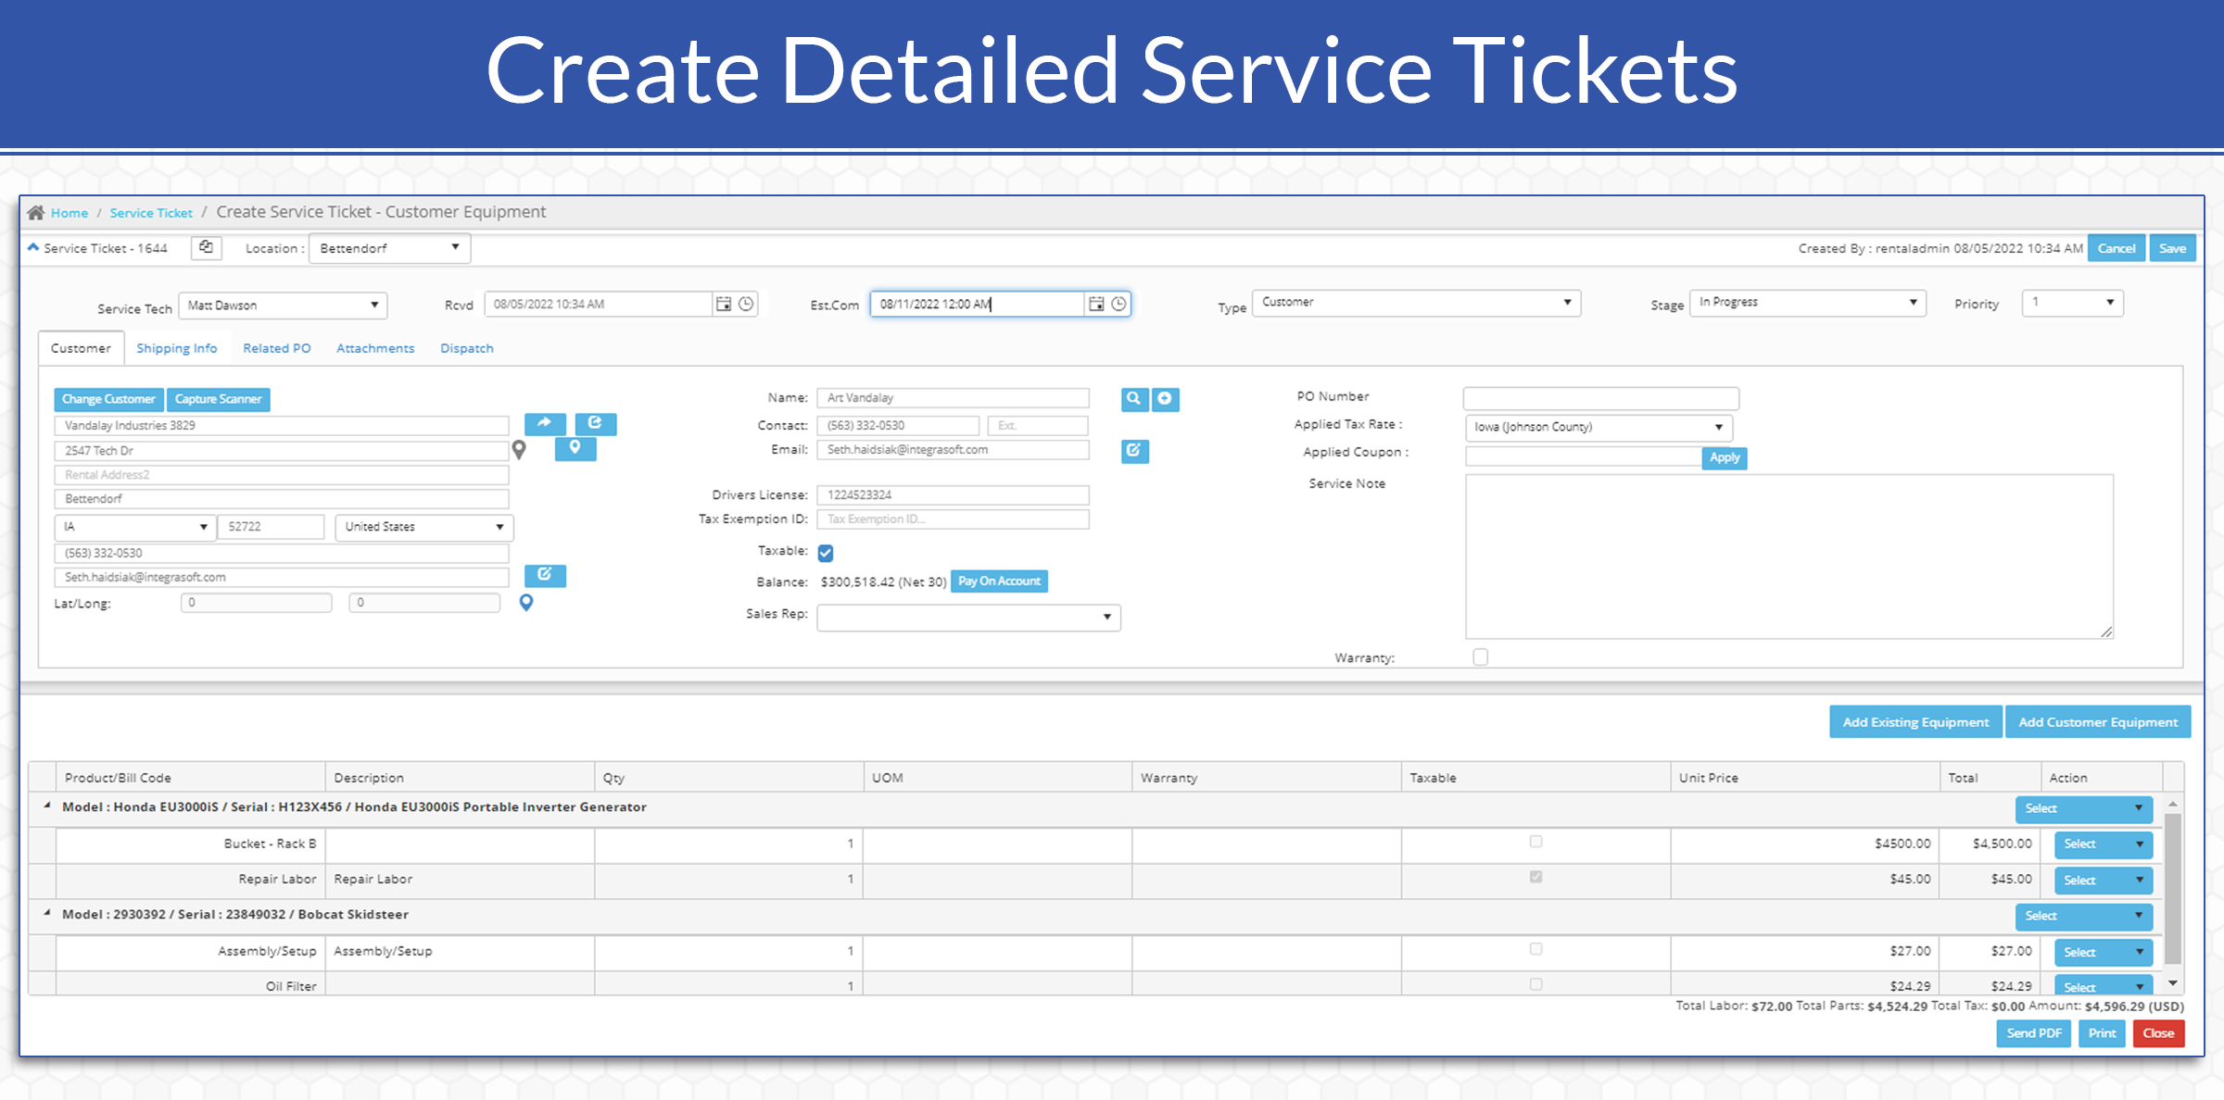2224x1100 pixels.
Task: Click the edit icon next to the Email field
Action: 1134,451
